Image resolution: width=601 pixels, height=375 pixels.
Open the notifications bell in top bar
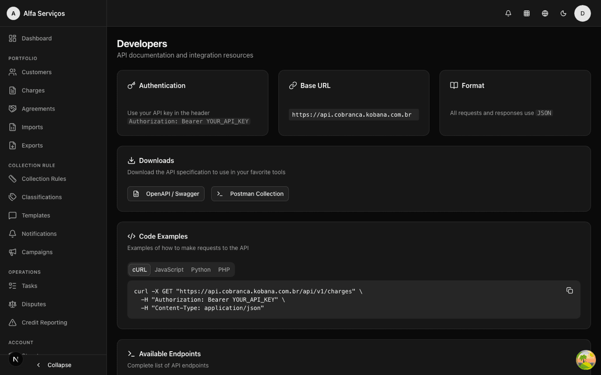(x=508, y=13)
